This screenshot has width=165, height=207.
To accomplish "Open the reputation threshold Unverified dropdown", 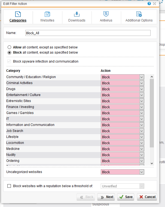I will (123, 186).
